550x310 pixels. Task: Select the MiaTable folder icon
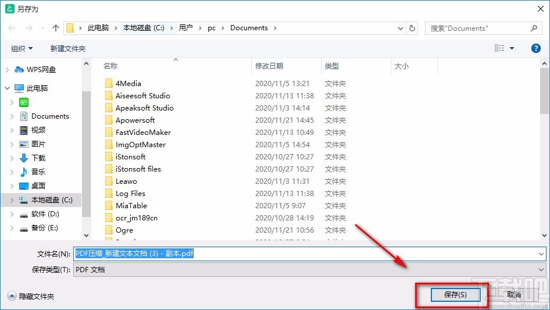(x=109, y=206)
